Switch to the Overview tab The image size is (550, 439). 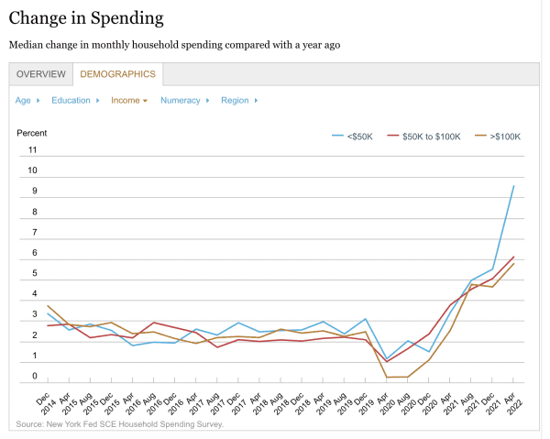[x=41, y=74]
